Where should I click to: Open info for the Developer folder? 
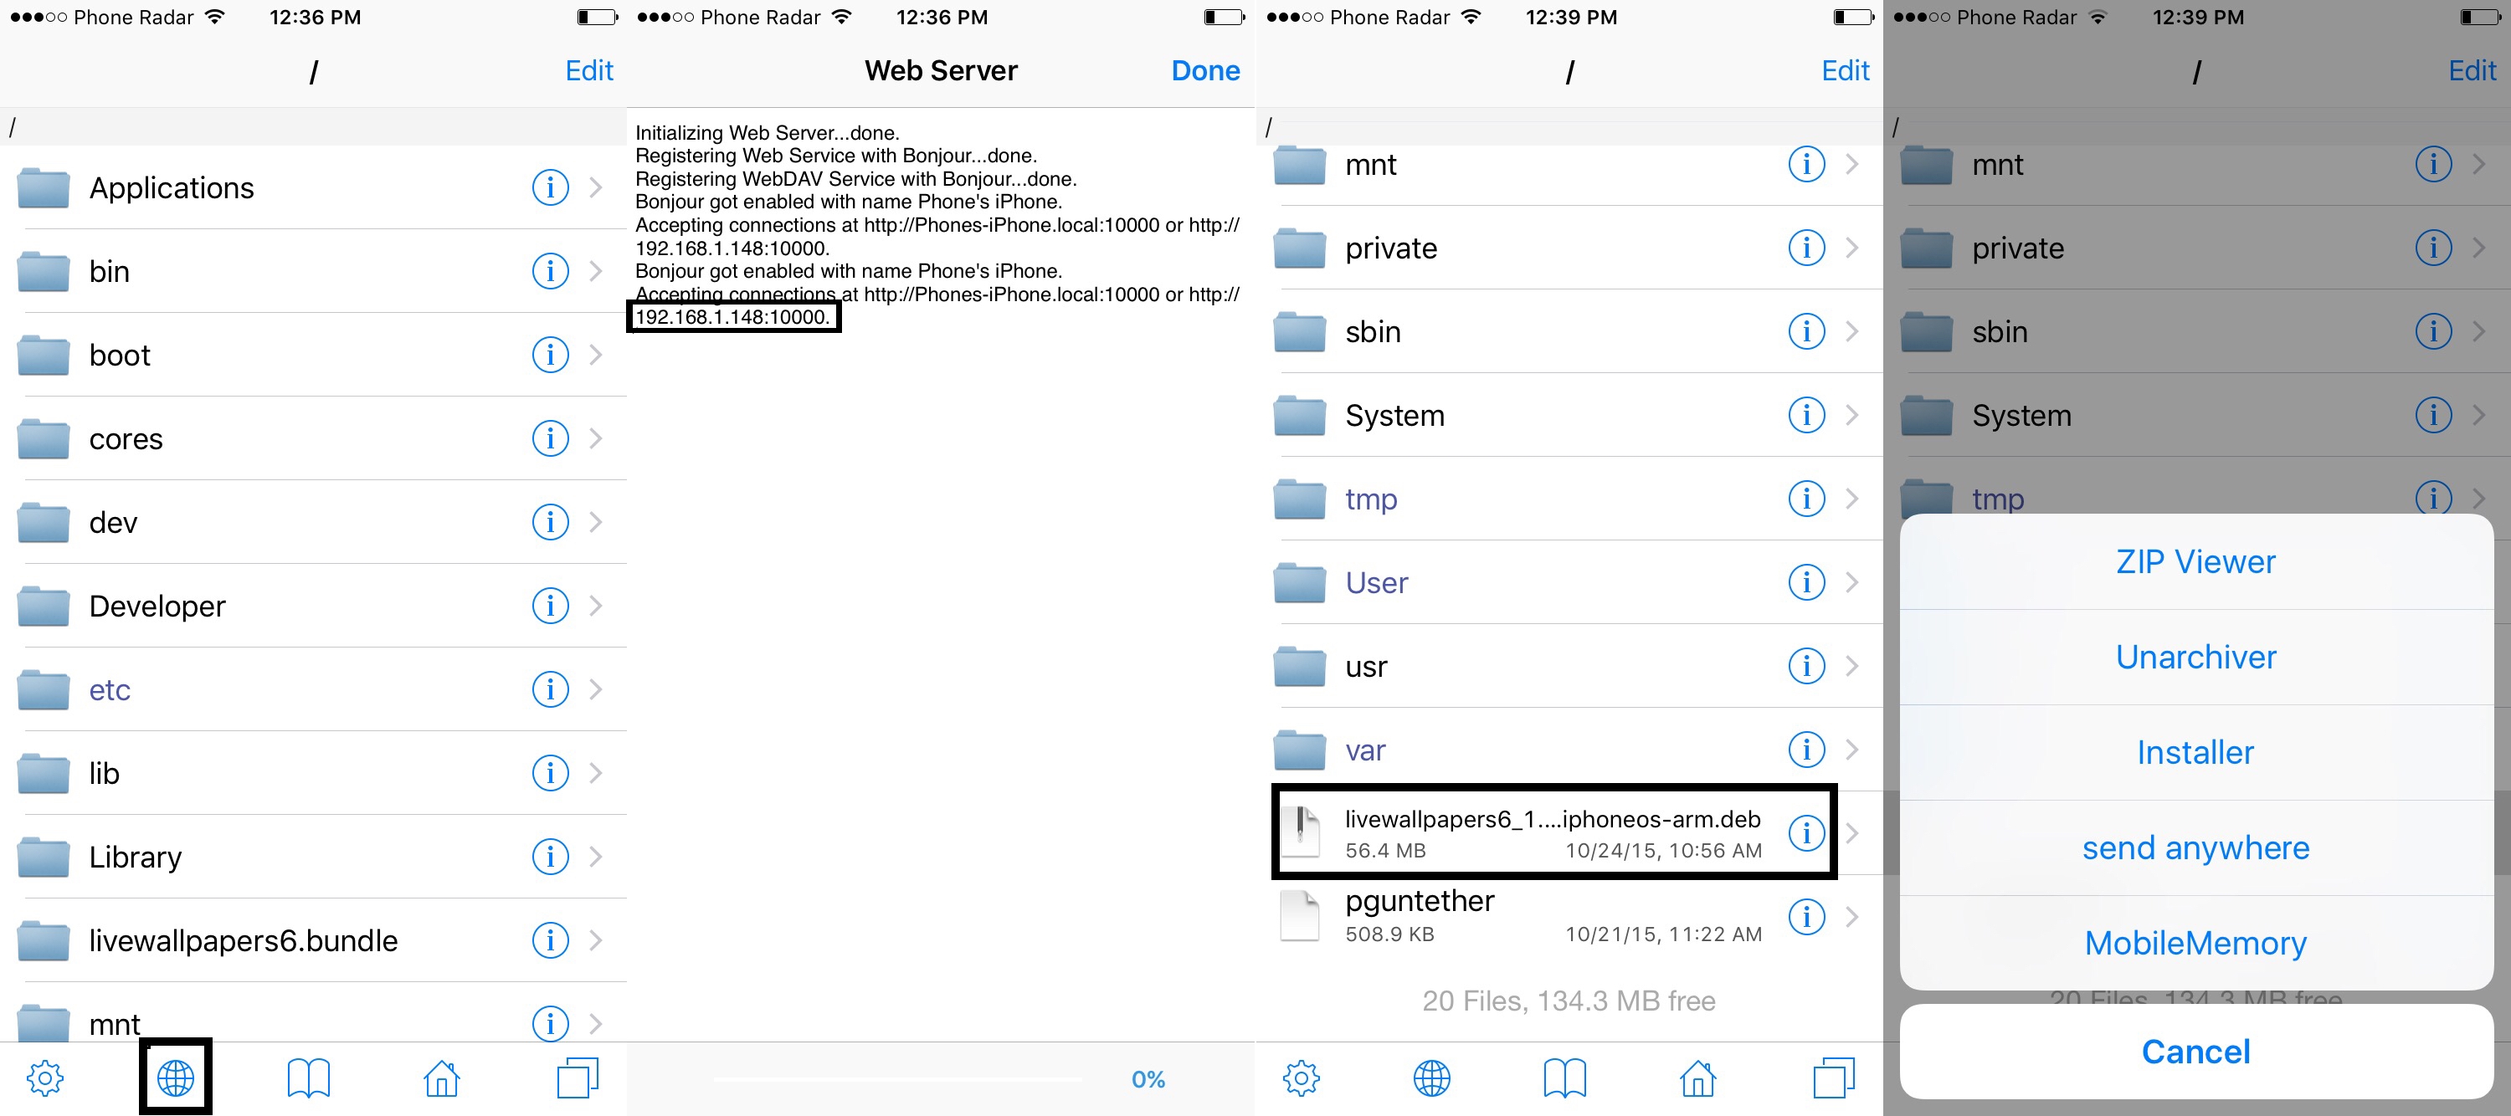[550, 606]
